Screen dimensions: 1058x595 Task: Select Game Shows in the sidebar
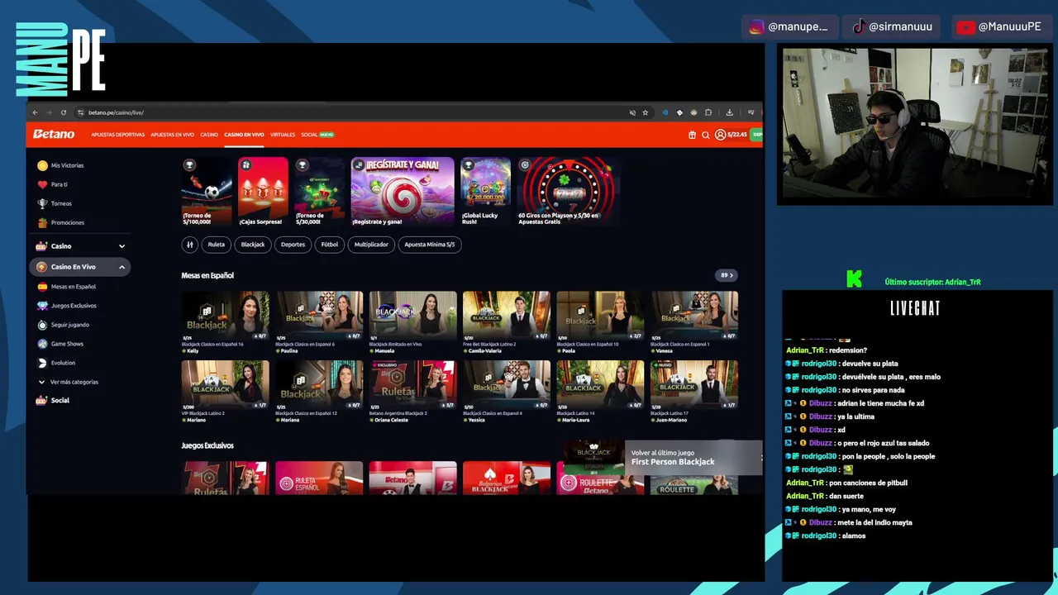tap(68, 344)
